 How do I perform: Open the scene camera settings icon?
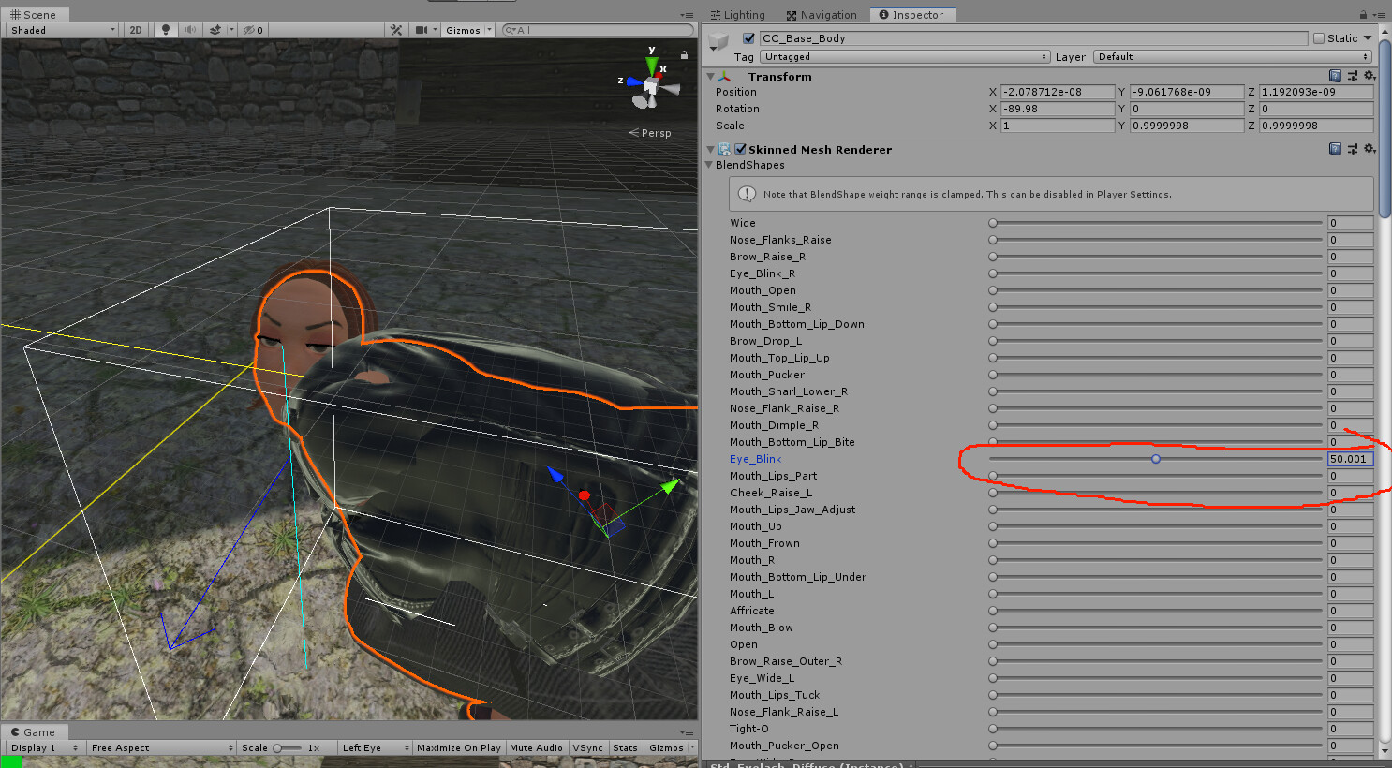coord(423,30)
